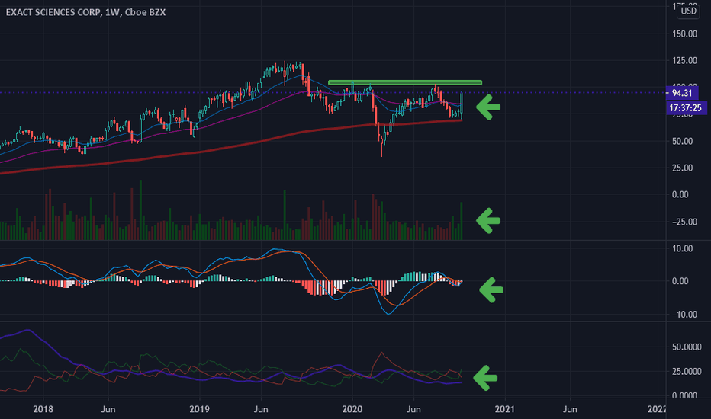Click the Jun label between 2020 and 2021
This screenshot has width=711, height=419.
point(413,409)
